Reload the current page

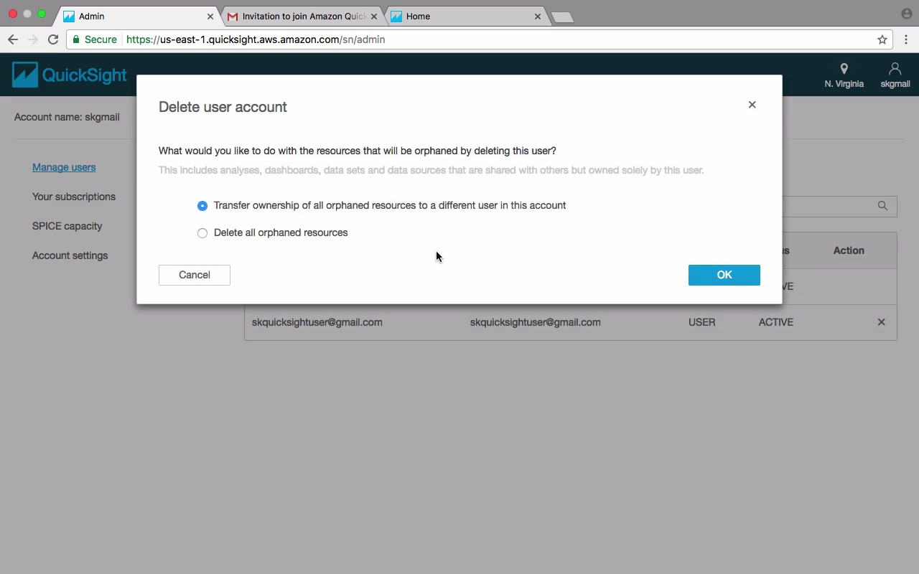(x=53, y=39)
